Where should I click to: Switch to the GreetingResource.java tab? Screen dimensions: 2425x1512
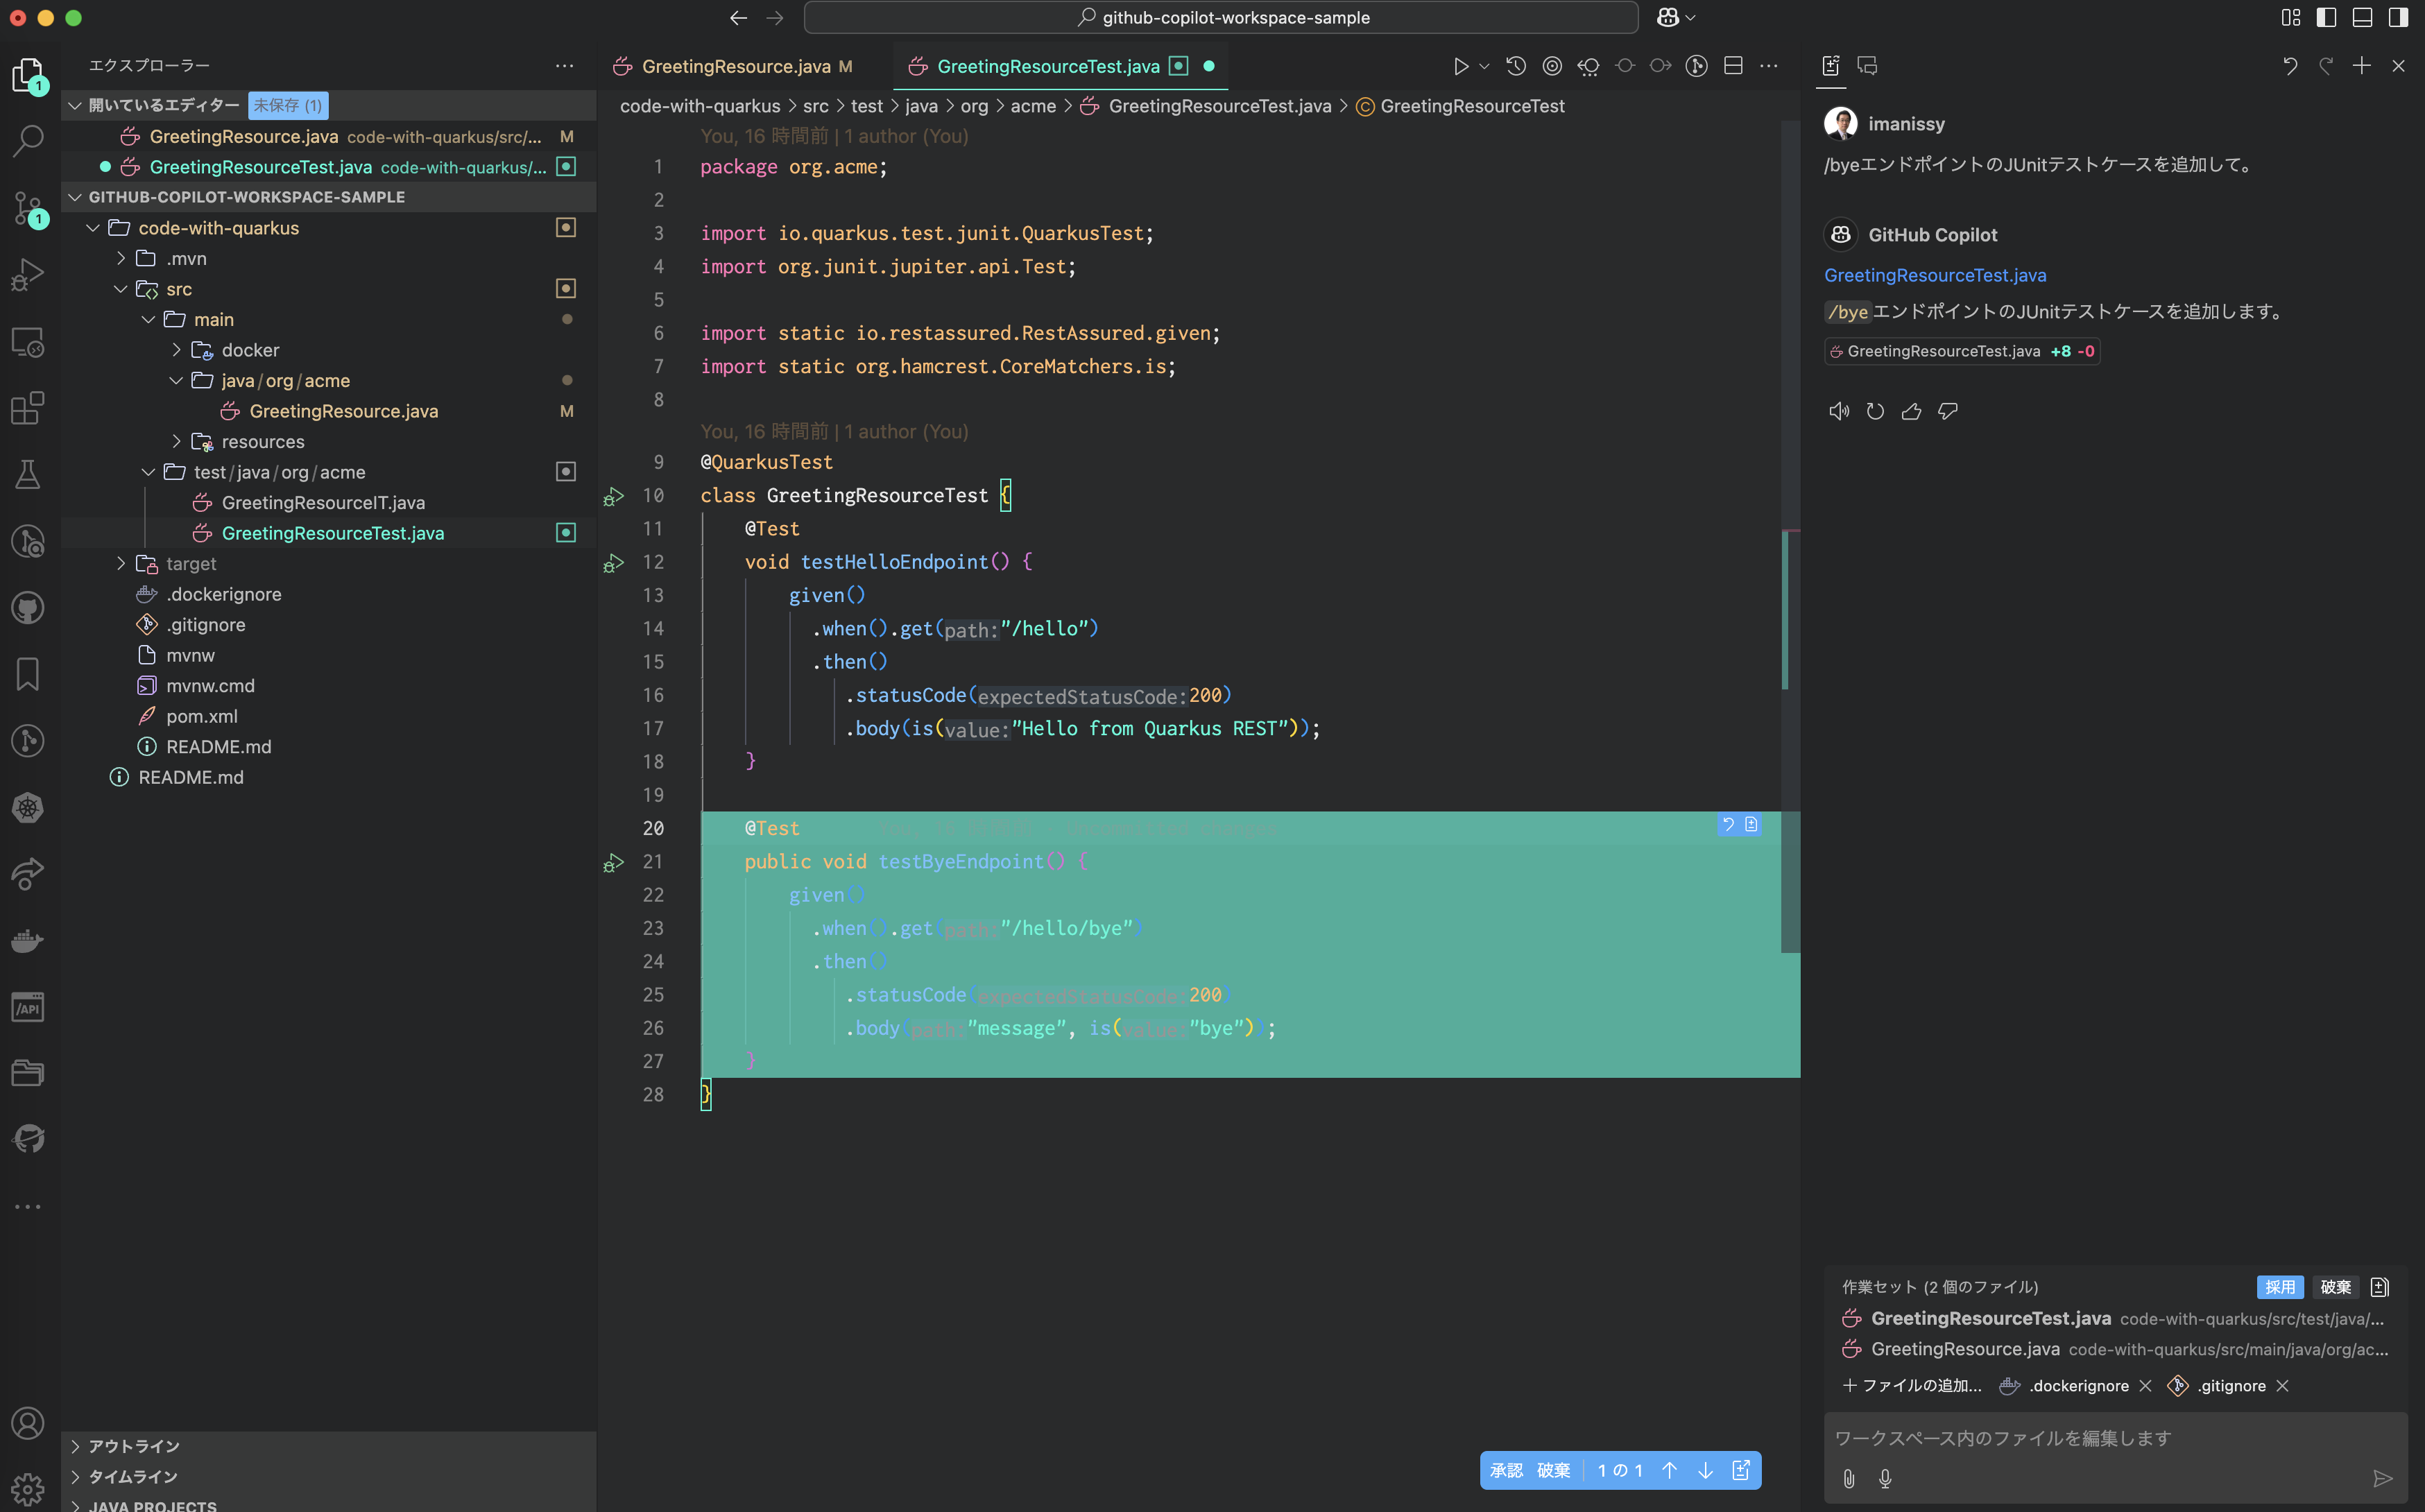pyautogui.click(x=735, y=66)
